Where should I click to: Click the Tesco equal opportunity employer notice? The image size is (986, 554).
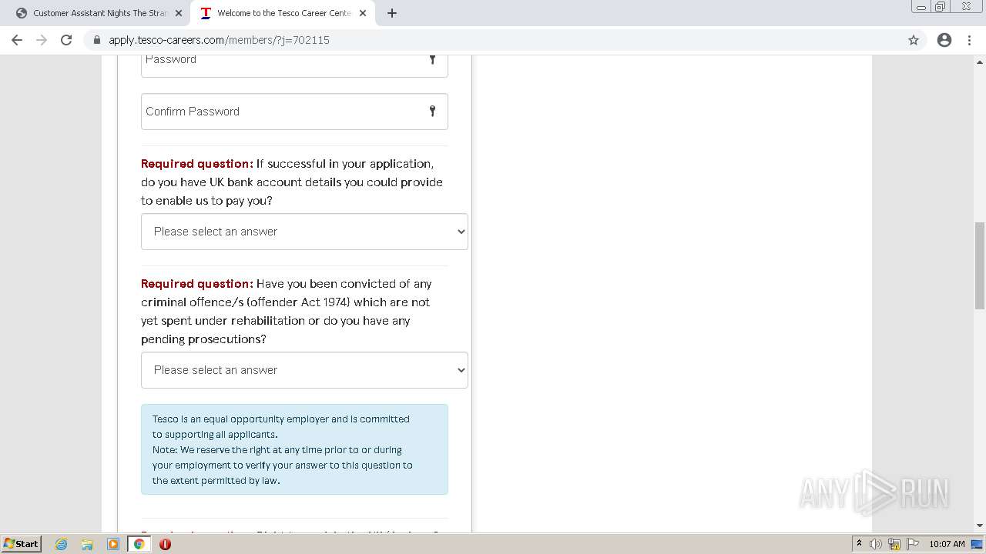(294, 449)
